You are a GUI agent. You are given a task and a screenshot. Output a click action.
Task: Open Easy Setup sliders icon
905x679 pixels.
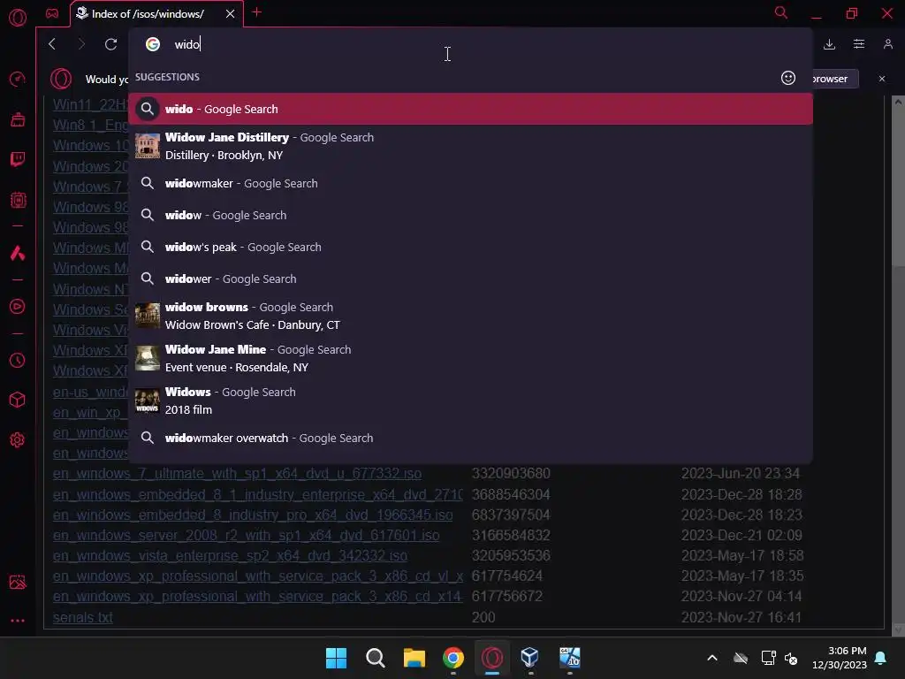point(859,44)
